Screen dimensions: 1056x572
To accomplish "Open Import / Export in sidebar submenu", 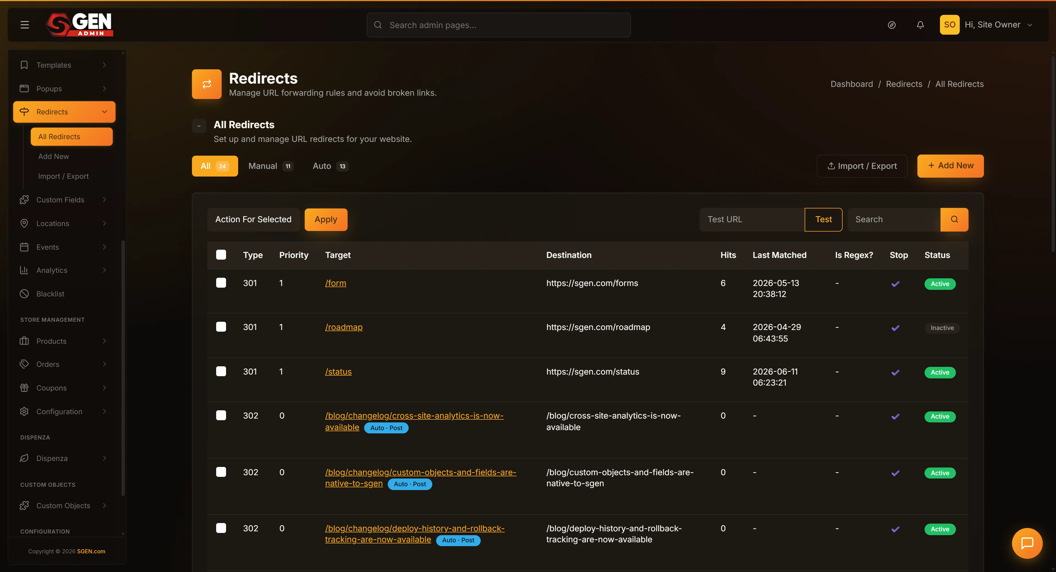I will point(63,176).
